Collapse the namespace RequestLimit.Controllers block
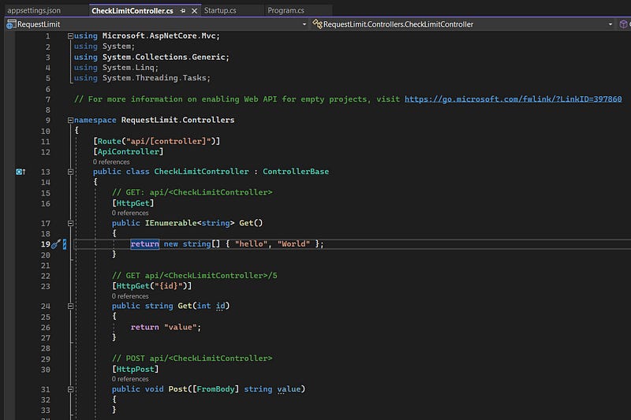This screenshot has width=631, height=420. coord(71,121)
